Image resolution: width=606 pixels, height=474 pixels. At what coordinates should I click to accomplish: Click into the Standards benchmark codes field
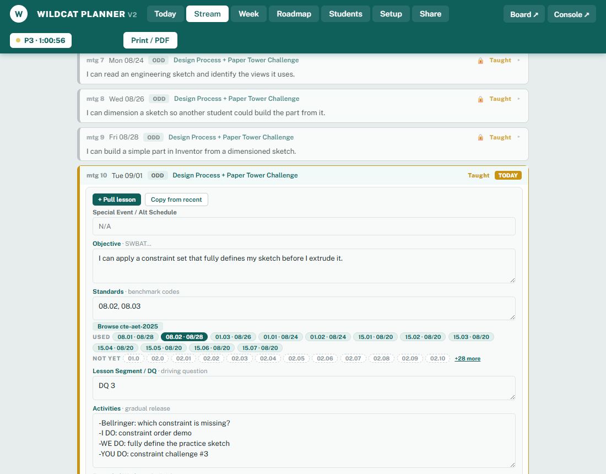click(x=304, y=308)
